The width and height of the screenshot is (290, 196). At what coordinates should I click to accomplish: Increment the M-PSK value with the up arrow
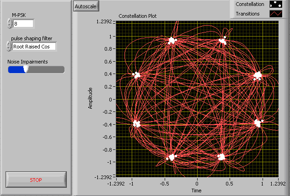10,21
